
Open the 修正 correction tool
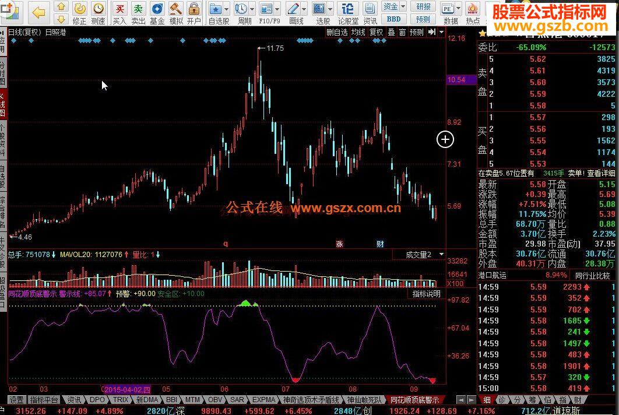[x=80, y=13]
